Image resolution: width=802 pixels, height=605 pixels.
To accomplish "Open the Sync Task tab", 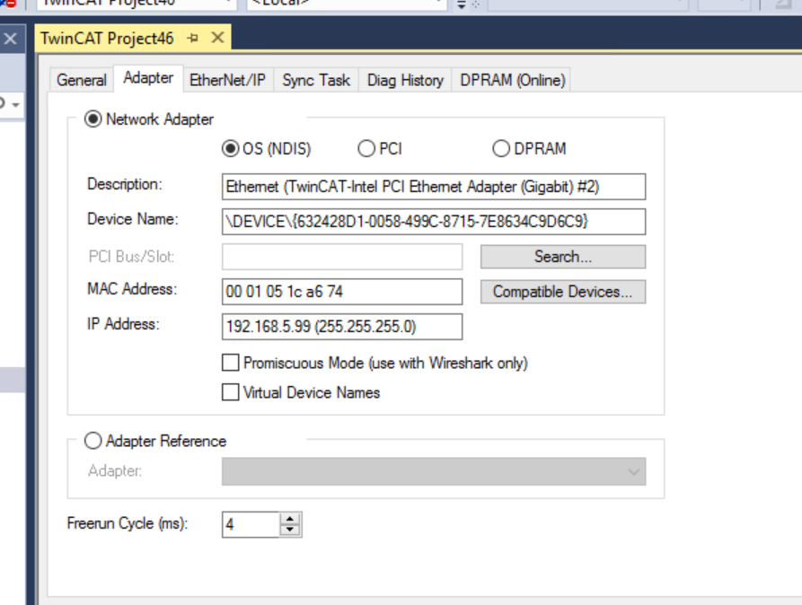I will tap(316, 80).
